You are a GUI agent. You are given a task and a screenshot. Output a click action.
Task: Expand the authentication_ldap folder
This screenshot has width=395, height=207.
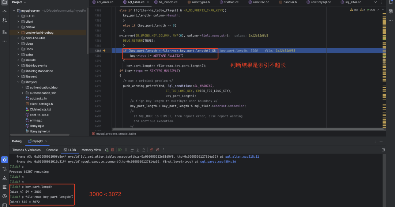(22, 87)
